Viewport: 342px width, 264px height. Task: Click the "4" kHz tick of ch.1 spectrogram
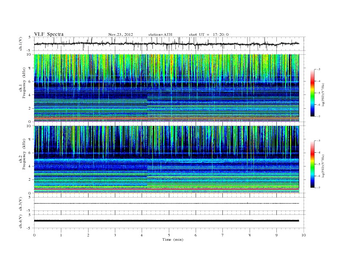tap(30, 95)
